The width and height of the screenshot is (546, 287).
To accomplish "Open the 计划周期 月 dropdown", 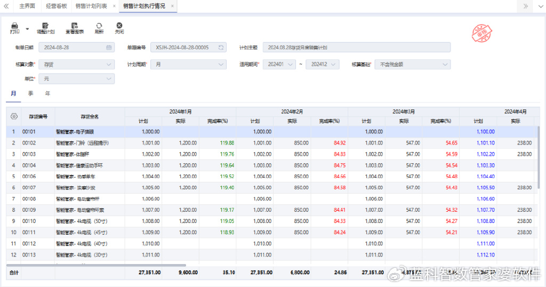I will click(188, 65).
